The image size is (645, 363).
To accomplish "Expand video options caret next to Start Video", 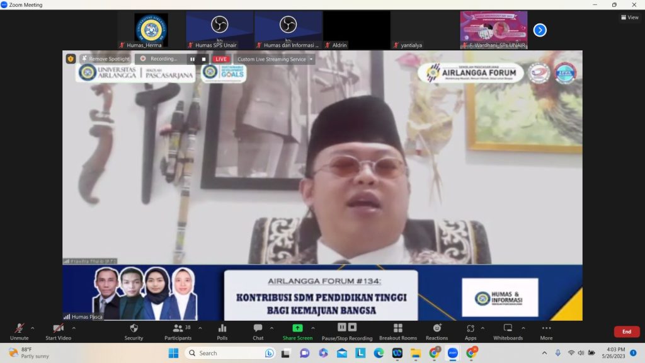I will 74,328.
